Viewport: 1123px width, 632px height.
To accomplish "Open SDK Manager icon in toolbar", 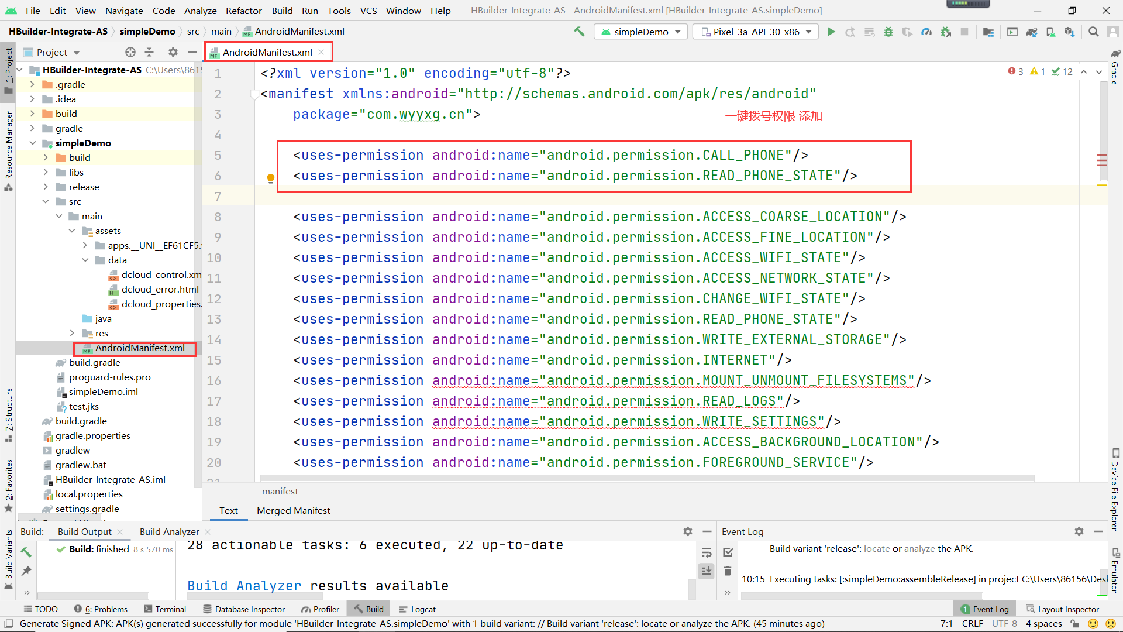I will [1069, 32].
